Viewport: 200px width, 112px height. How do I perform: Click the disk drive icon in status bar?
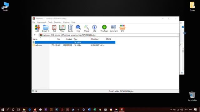pos(33,91)
